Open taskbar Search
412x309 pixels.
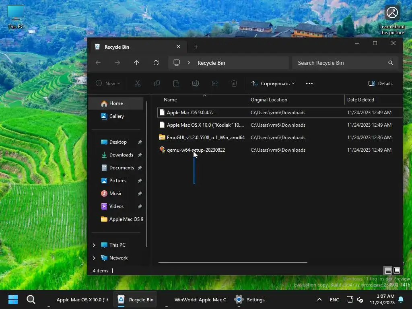coord(31,299)
